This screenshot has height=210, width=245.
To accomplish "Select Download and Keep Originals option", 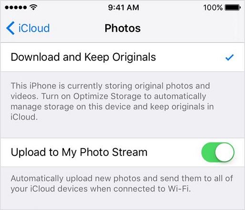I will (122, 57).
